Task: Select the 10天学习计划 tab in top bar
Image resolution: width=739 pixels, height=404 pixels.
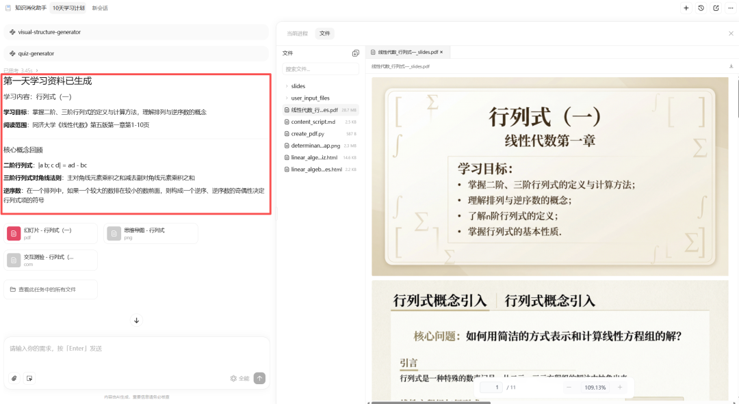Action: tap(69, 8)
